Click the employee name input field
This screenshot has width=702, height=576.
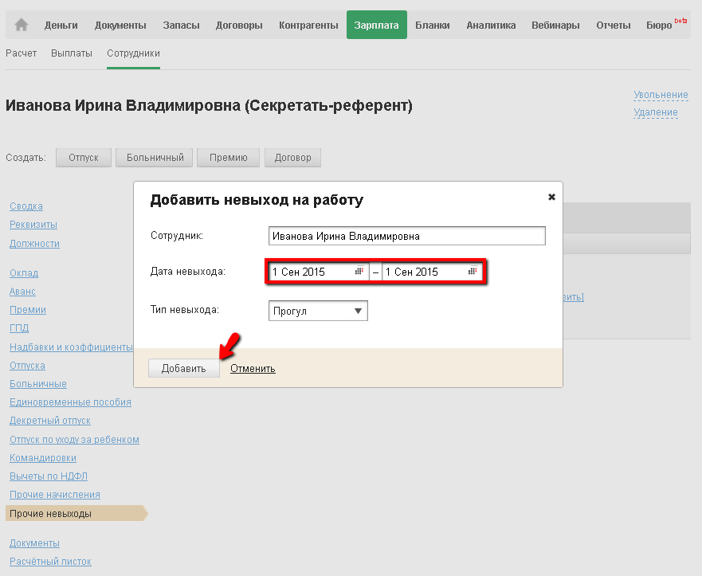(x=407, y=236)
